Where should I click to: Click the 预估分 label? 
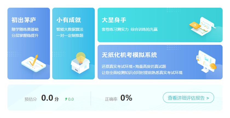[30, 99]
